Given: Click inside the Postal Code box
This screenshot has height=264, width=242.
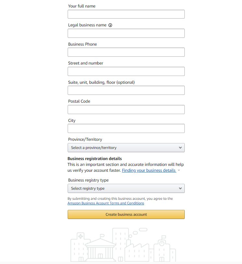Looking at the screenshot, I should 126,109.
